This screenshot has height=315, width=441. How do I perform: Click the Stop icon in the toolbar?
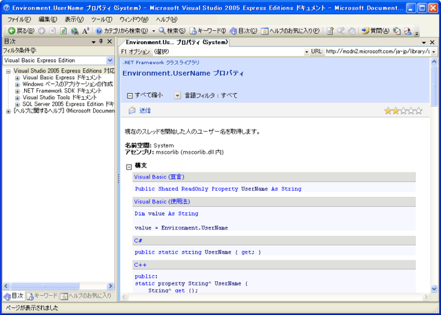[x=52, y=30]
